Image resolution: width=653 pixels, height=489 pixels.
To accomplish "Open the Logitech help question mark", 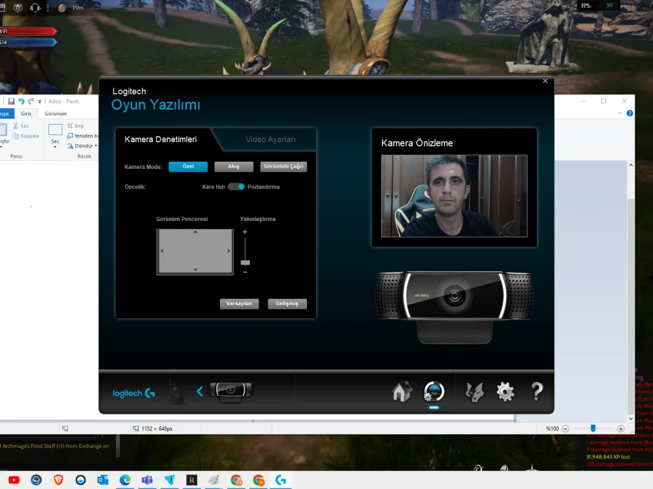I will (536, 391).
